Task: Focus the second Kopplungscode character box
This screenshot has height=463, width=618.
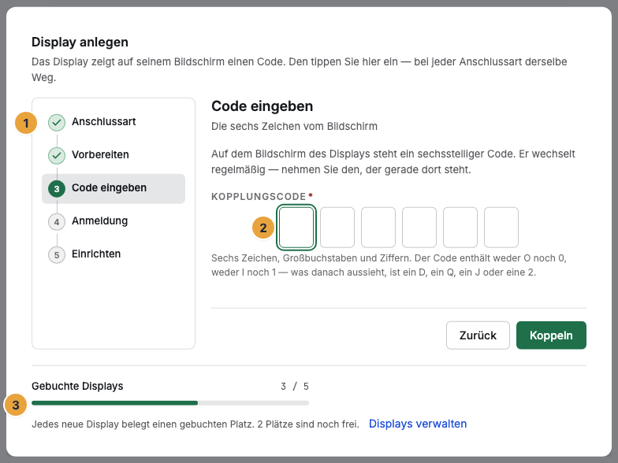Action: coord(337,227)
